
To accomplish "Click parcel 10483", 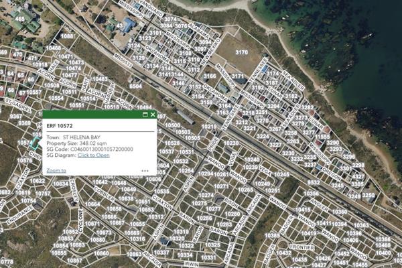I will (100, 79).
